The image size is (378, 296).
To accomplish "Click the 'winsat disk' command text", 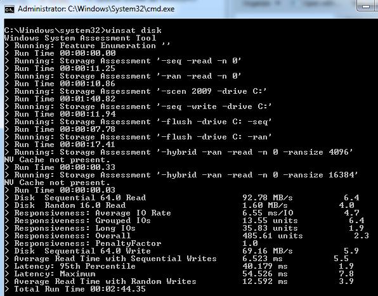I will click(134, 30).
